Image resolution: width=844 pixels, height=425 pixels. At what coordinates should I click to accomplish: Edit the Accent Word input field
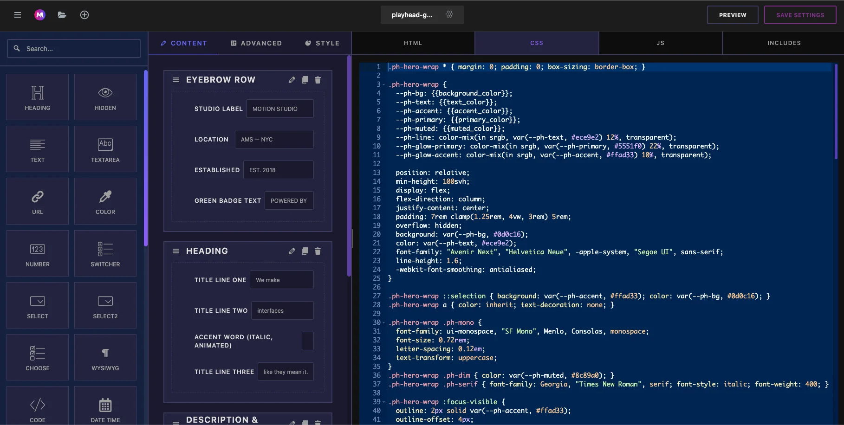(x=308, y=341)
